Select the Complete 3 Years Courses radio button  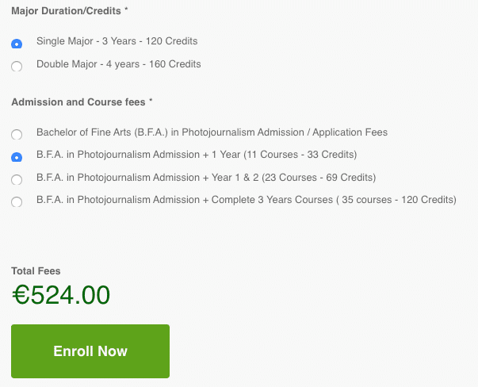[17, 203]
